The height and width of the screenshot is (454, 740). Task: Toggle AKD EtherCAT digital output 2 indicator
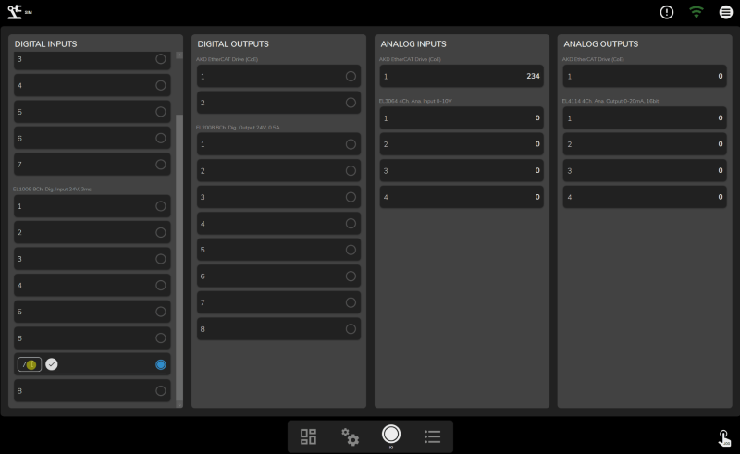click(351, 103)
